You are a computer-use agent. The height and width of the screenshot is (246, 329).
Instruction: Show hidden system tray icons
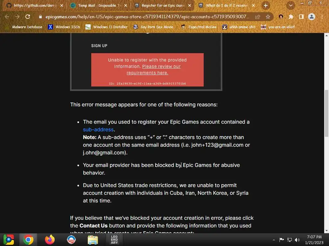click(274, 240)
